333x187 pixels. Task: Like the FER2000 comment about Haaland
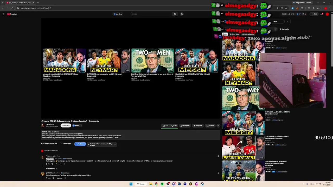pos(47,178)
